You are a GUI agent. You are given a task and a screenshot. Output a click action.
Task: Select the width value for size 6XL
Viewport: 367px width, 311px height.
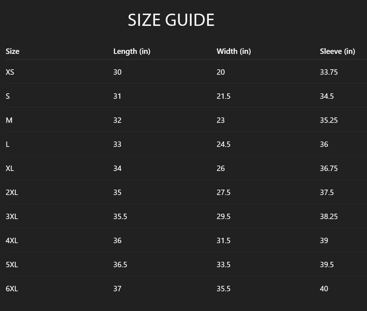(x=224, y=289)
